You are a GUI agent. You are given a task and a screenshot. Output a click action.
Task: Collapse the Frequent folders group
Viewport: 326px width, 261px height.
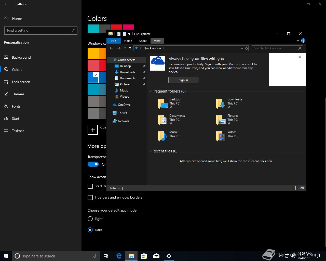point(150,91)
